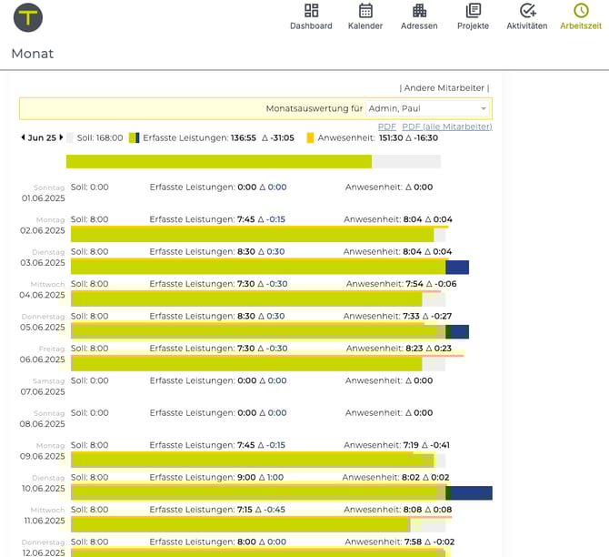Click the date 12.06.2025

[44, 552]
